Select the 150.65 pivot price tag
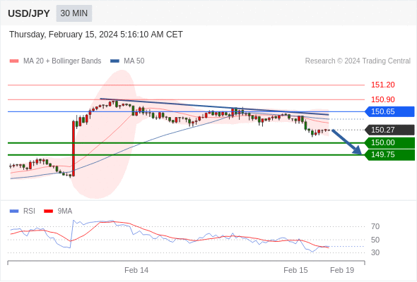 389,111
